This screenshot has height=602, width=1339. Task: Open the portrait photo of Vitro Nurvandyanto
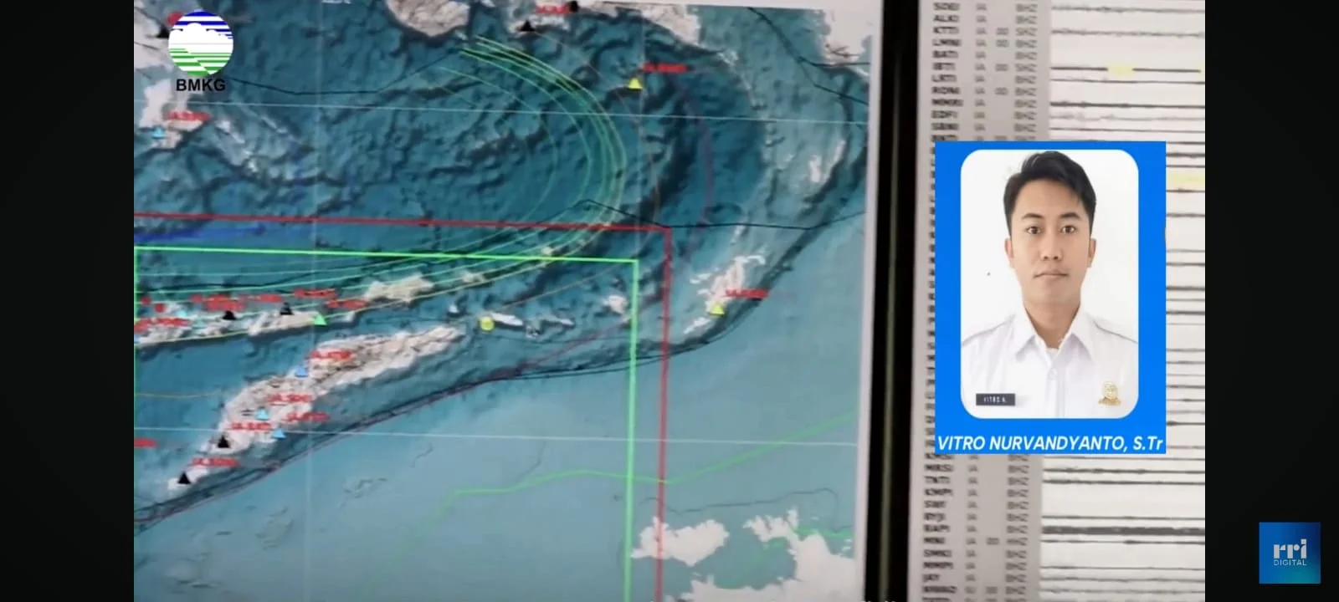tap(1049, 284)
